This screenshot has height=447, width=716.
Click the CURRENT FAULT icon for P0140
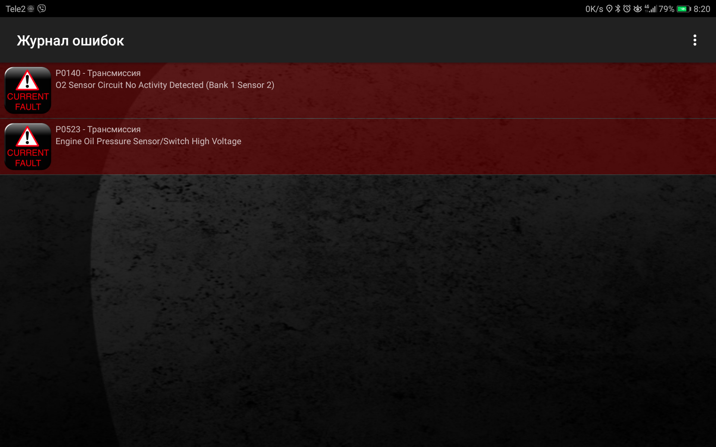point(28,90)
